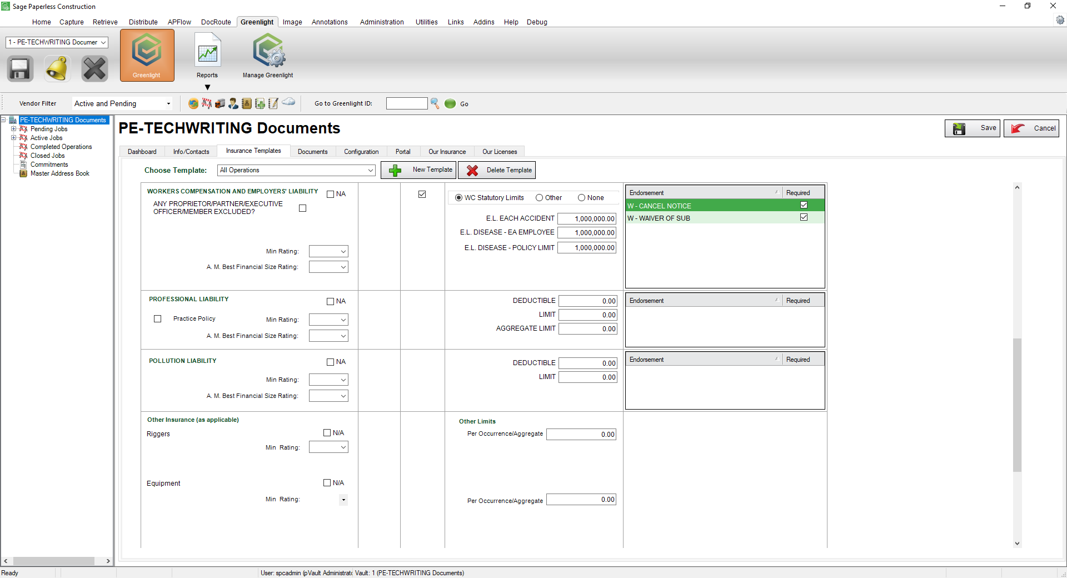Click the Cancel button
This screenshot has height=578, width=1067.
pos(1031,128)
